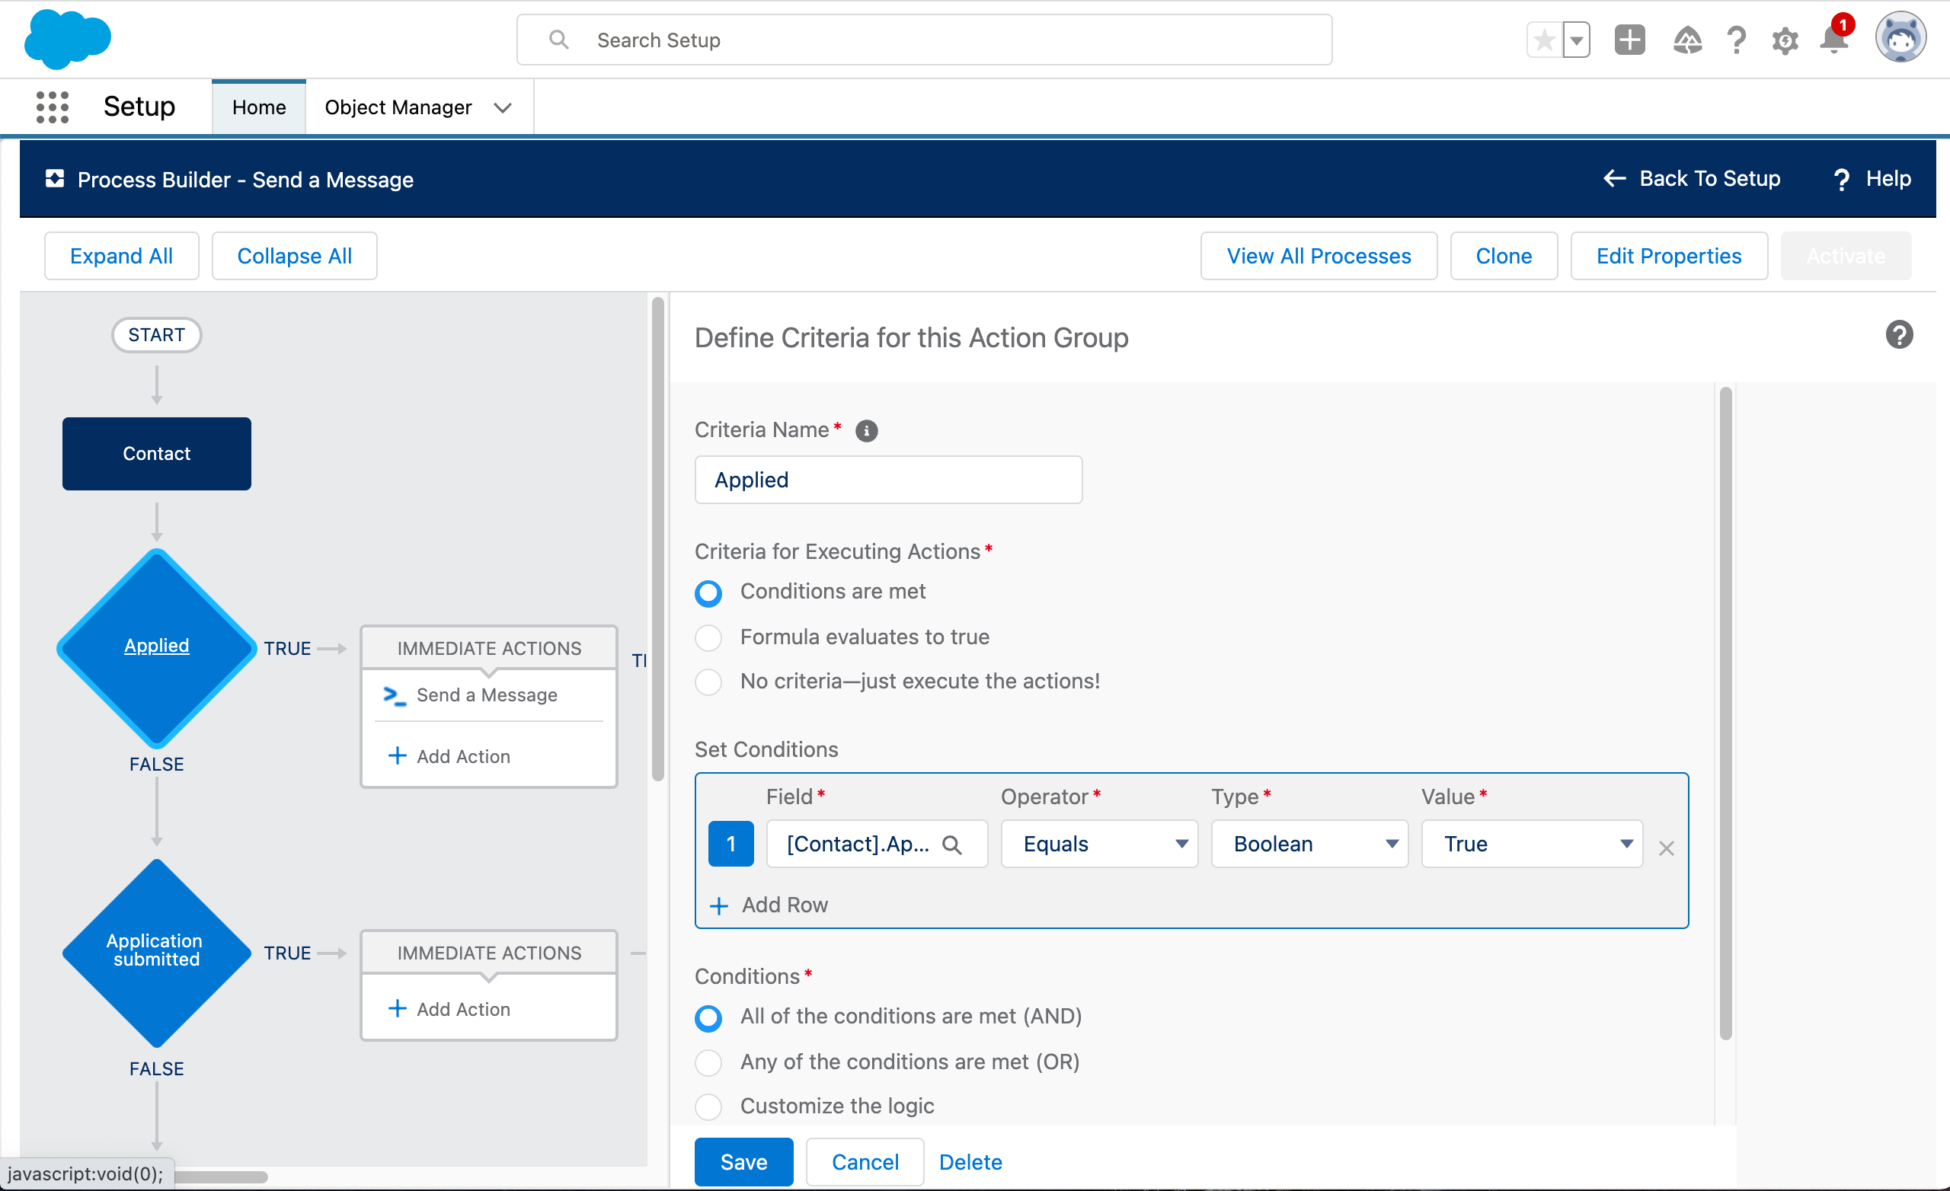Select Conditions are met radio

[x=708, y=592]
